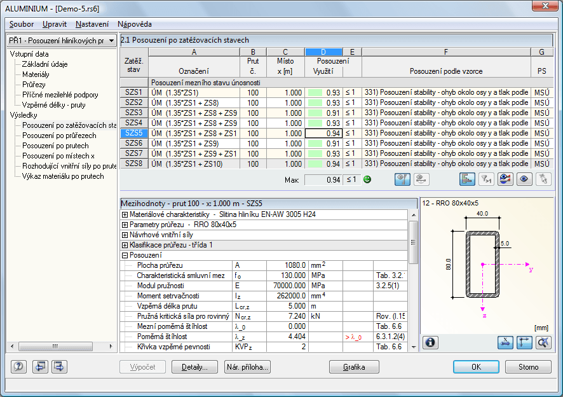This screenshot has width=563, height=397.
Task: Click the navigator horizontal scrollbar thumb
Action: 55,346
